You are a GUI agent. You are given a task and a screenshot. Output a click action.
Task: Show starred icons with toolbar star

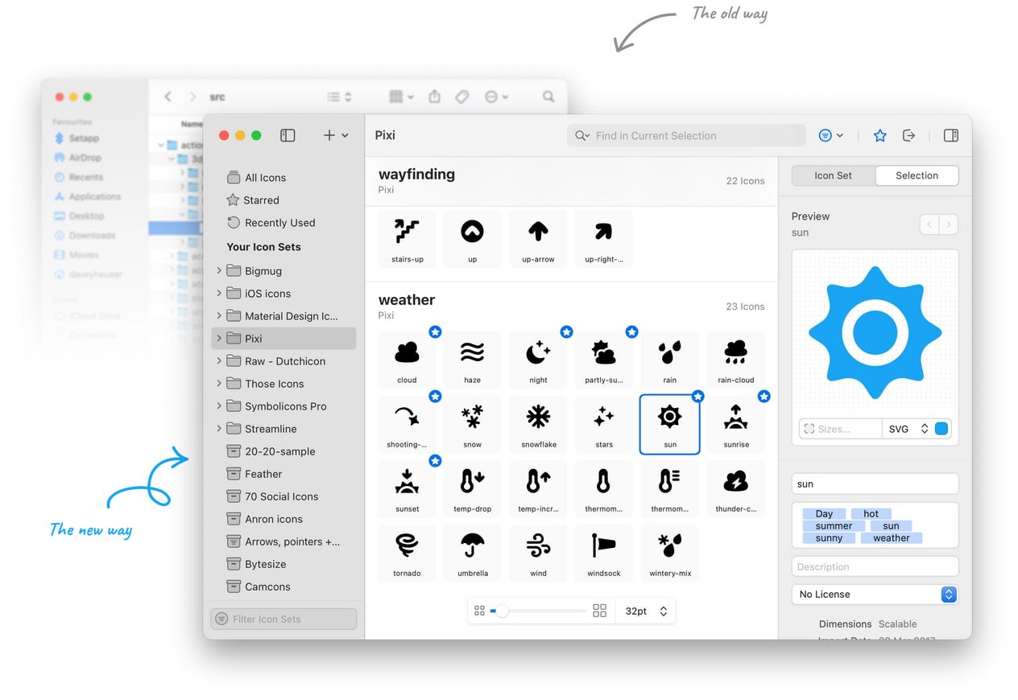coord(879,135)
